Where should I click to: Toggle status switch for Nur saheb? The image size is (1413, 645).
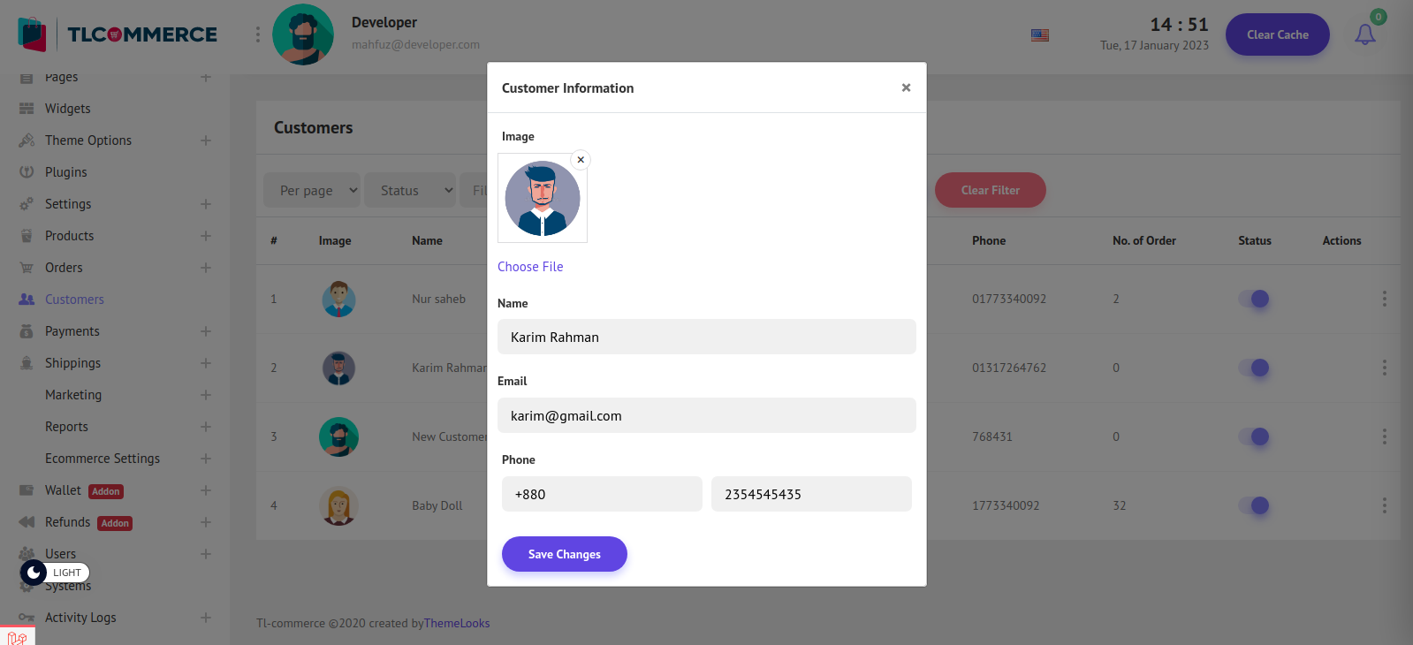tap(1254, 299)
